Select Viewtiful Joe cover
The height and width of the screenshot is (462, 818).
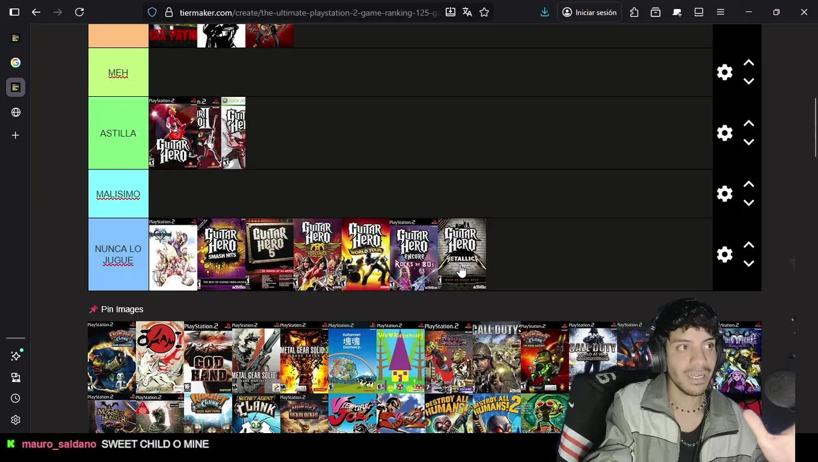click(352, 413)
